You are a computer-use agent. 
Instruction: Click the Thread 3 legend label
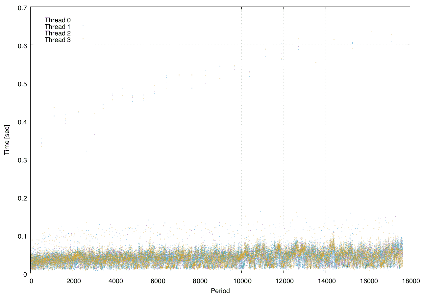pyautogui.click(x=58, y=40)
